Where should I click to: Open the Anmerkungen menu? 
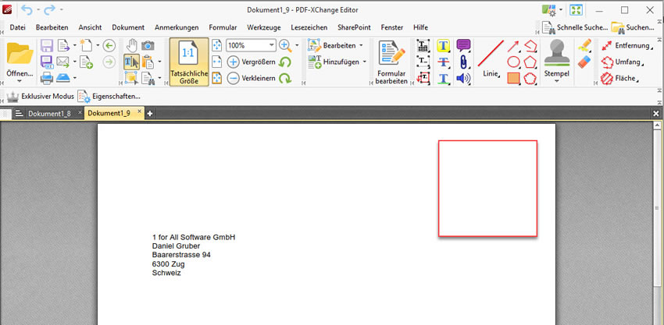tap(177, 27)
